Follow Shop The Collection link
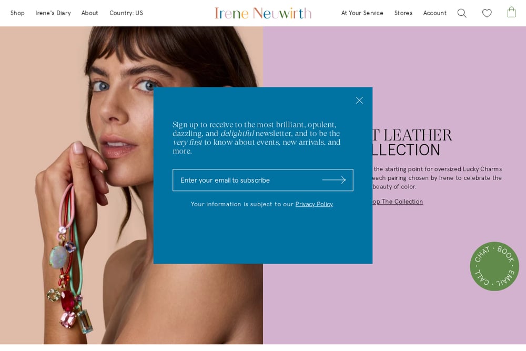This screenshot has width=526, height=351. [398, 202]
